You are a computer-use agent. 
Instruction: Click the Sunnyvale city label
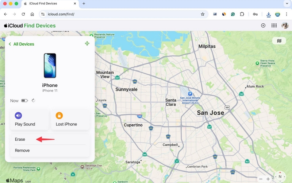126,89
